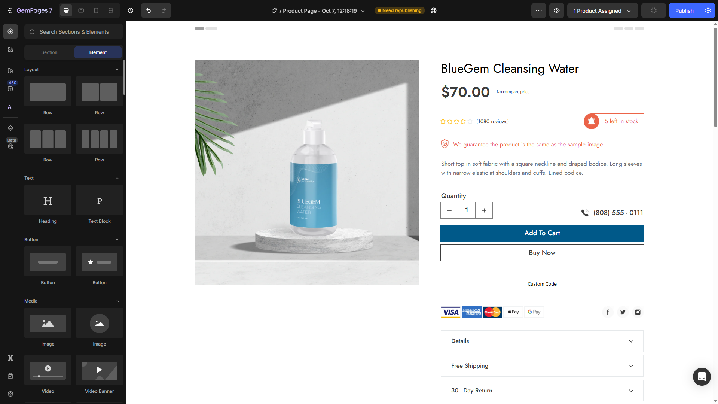Switch to tablet device view
The image size is (718, 404).
[81, 10]
